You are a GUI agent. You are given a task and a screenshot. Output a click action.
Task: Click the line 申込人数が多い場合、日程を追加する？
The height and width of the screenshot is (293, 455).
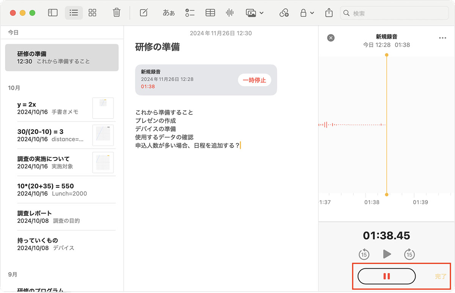(x=188, y=146)
